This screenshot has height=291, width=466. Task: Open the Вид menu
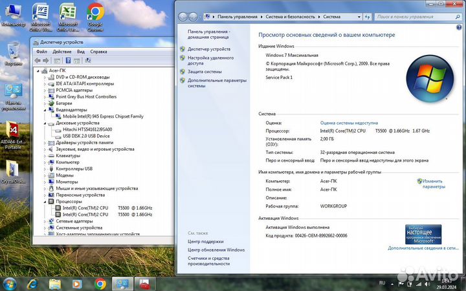[81, 52]
